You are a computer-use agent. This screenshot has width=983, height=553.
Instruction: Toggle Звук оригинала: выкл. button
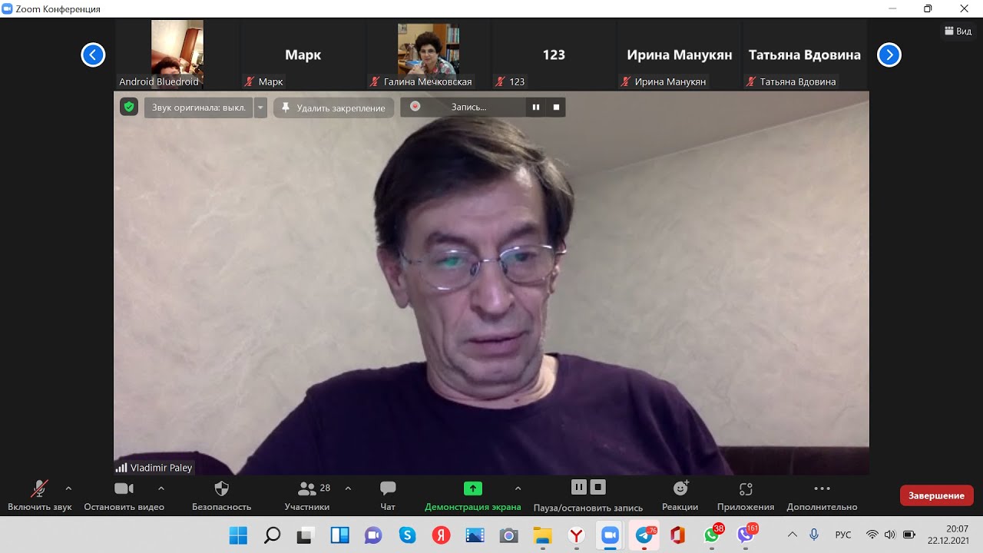pyautogui.click(x=199, y=108)
